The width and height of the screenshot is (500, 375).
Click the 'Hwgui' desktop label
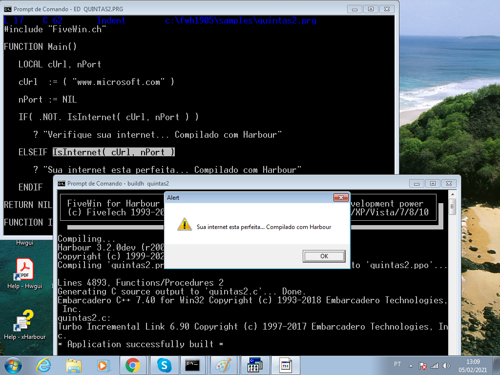pyautogui.click(x=24, y=243)
